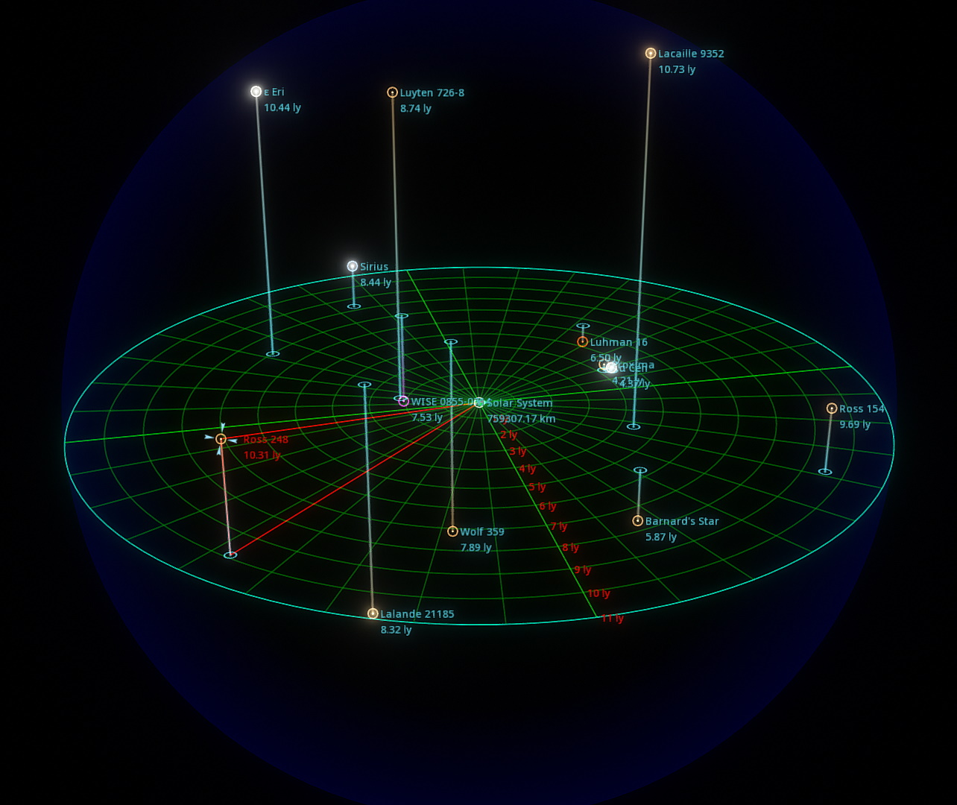Click the "6 ly" grid ring label
This screenshot has width=957, height=805.
tap(548, 506)
